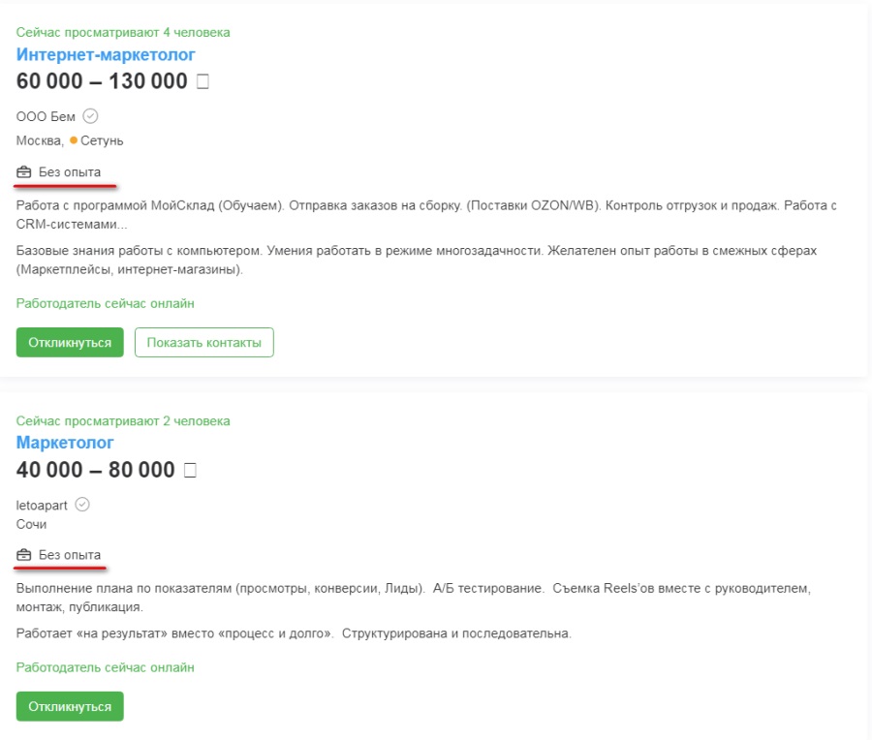
Task: Select the Сетунь metro station label
Action: 102,140
